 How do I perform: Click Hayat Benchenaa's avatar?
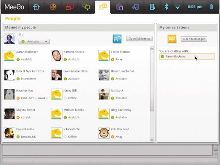[104, 75]
